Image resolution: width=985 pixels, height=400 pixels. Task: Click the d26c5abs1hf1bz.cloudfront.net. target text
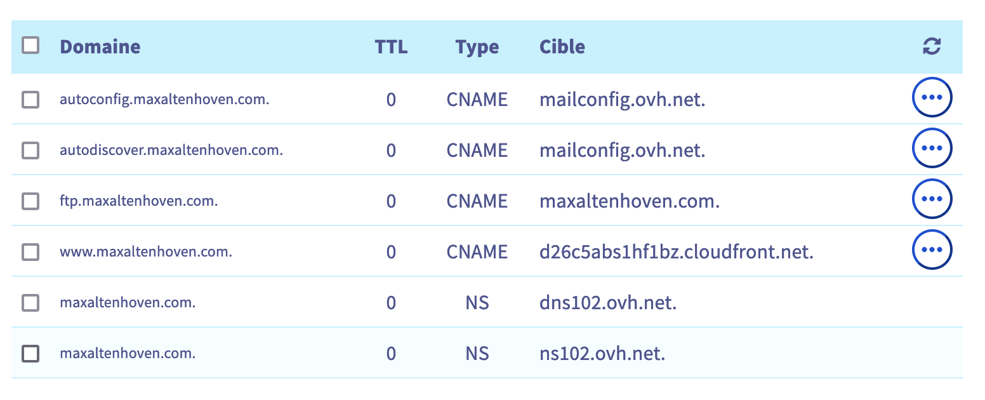point(676,252)
